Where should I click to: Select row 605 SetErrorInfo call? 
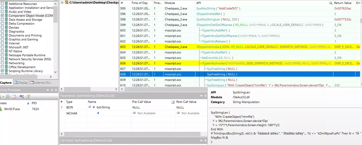[x=240, y=58]
